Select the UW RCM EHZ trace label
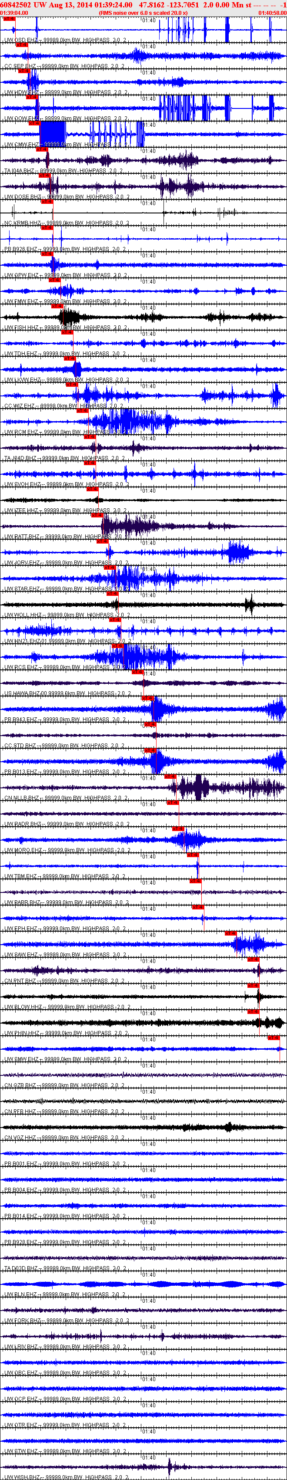The width and height of the screenshot is (287, 1480). [65, 432]
